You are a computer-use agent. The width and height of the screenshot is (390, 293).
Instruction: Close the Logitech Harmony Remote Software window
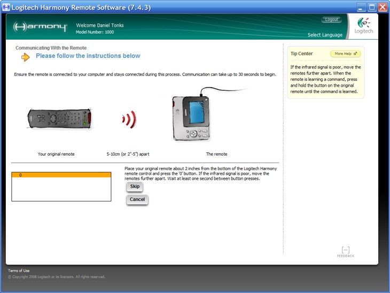click(x=383, y=7)
